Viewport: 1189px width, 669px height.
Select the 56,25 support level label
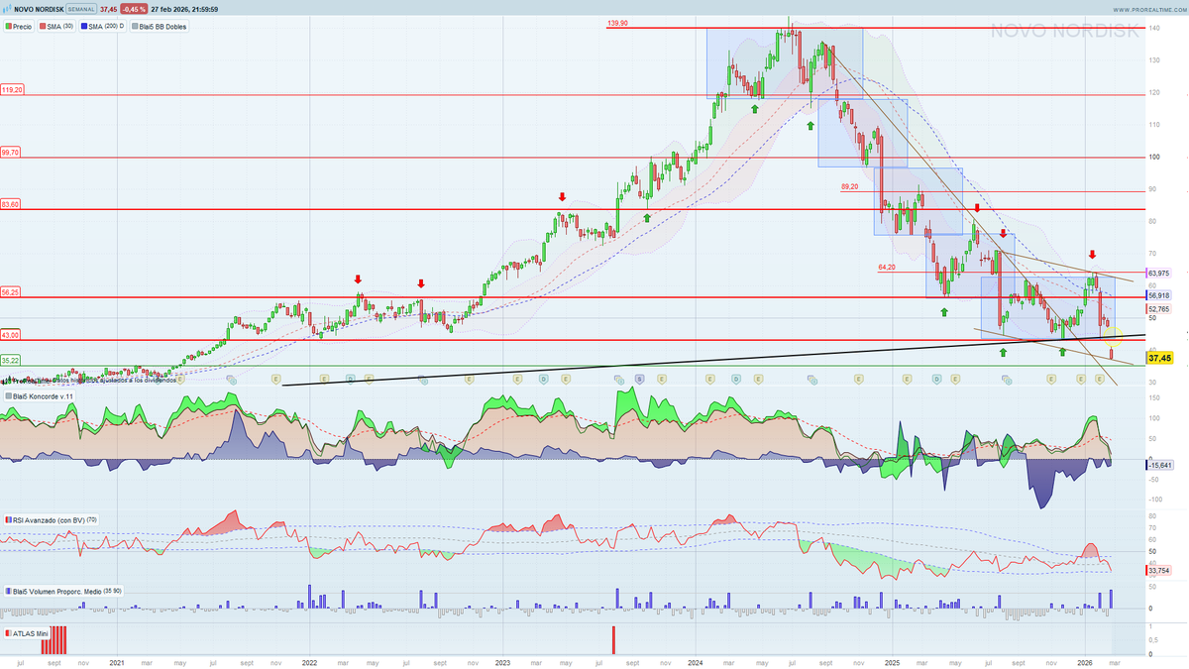coord(12,292)
